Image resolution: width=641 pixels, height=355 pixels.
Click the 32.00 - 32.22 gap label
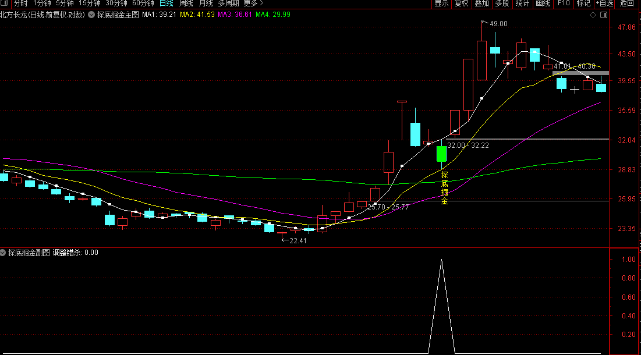tap(468, 145)
